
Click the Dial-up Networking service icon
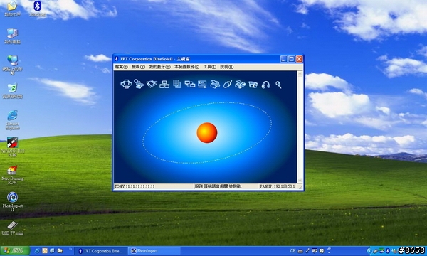click(139, 84)
